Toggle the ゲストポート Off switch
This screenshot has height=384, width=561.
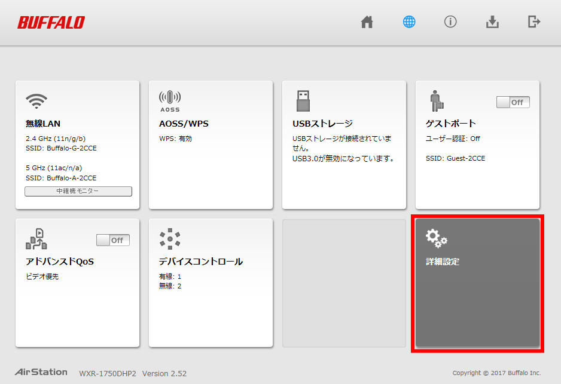tap(513, 102)
